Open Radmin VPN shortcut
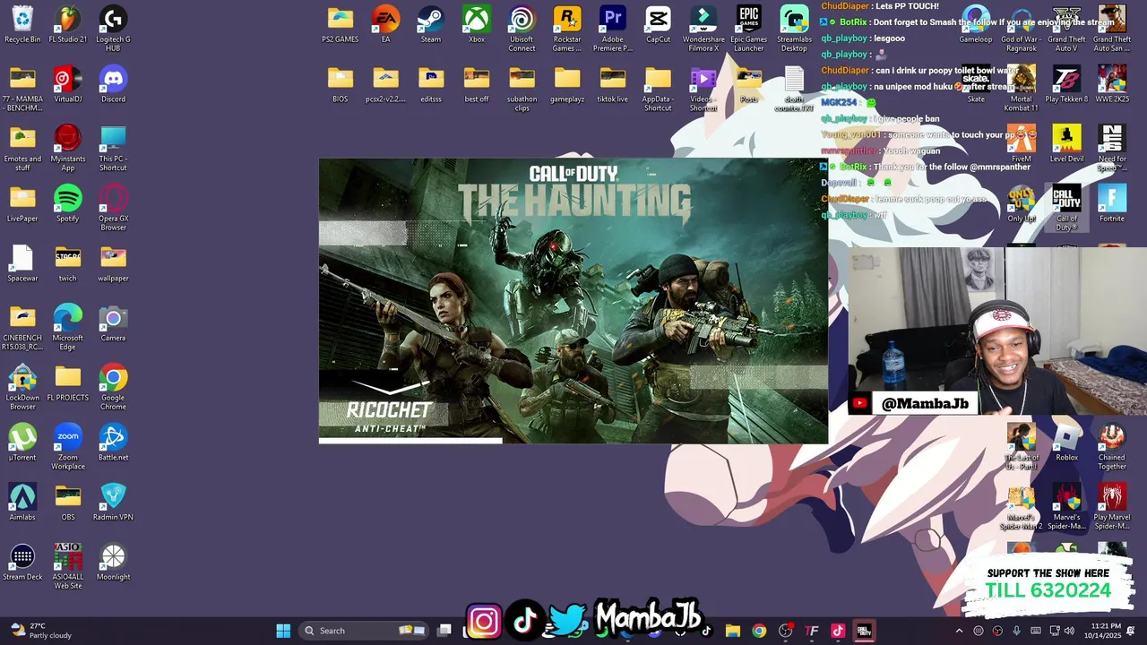 (x=113, y=502)
